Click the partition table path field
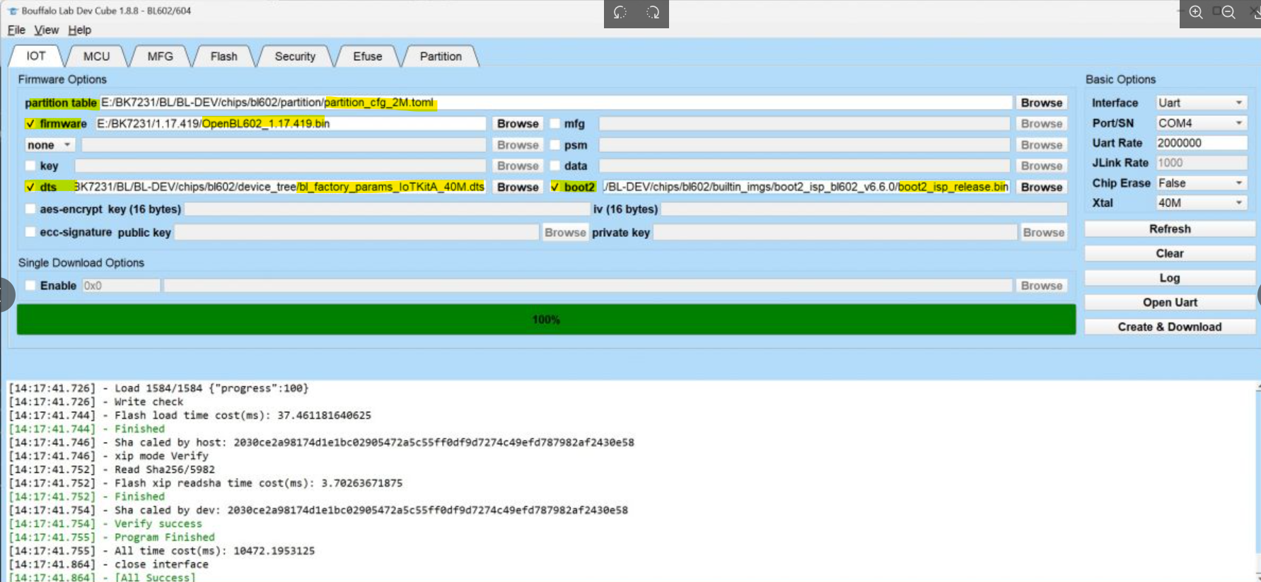This screenshot has width=1261, height=582. point(556,103)
